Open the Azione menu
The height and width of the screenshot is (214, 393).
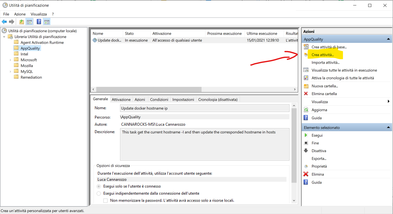[x=20, y=14]
